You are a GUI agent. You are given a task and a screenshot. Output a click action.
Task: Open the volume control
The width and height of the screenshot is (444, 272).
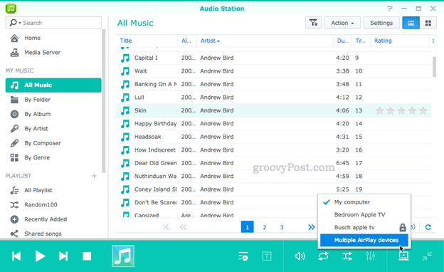click(300, 256)
